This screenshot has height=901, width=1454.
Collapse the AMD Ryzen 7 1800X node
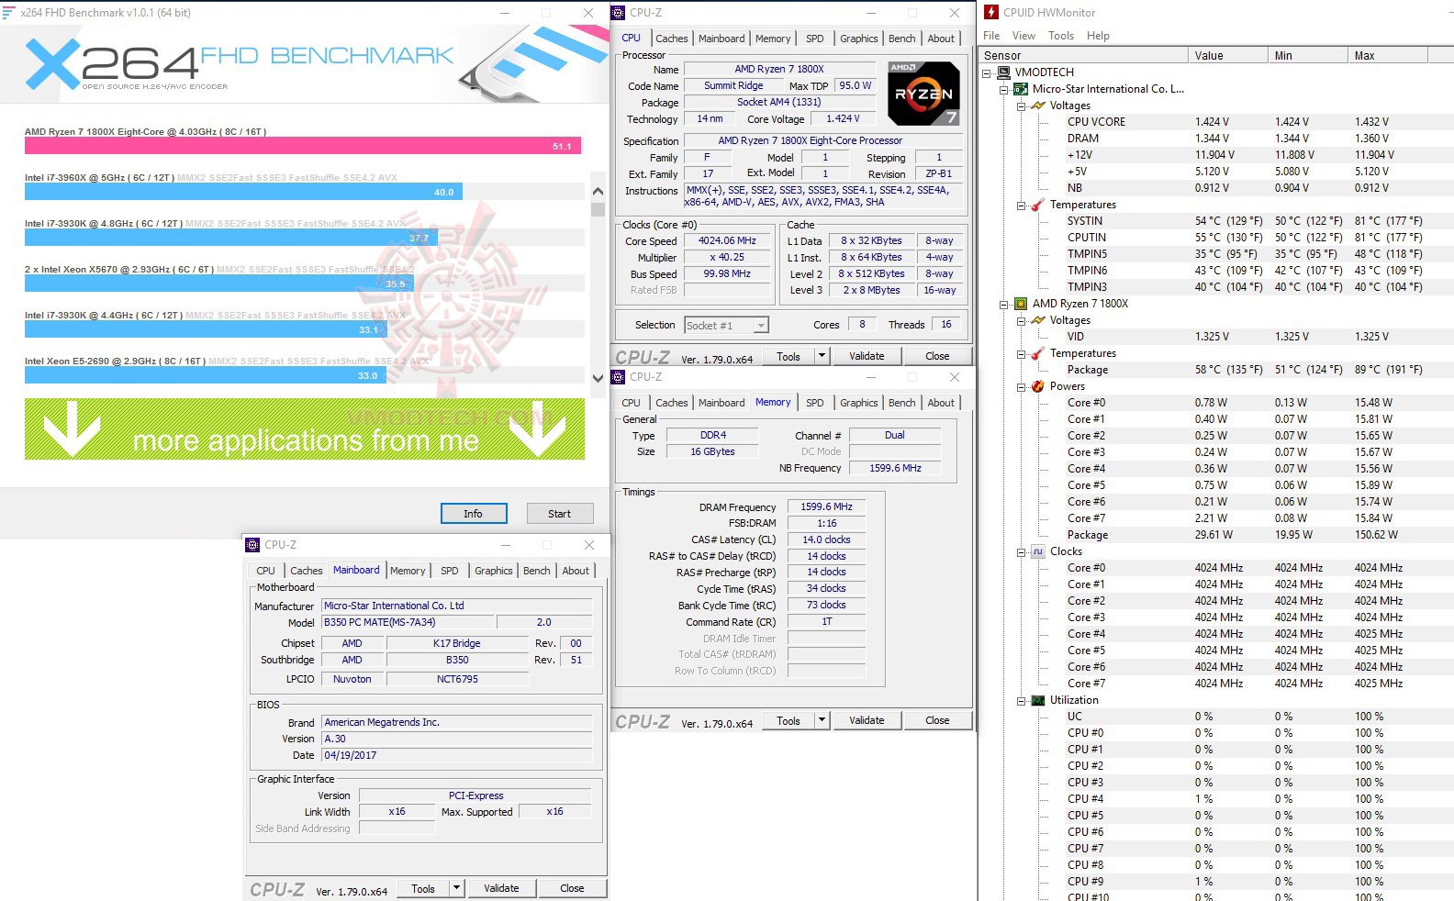(1004, 304)
